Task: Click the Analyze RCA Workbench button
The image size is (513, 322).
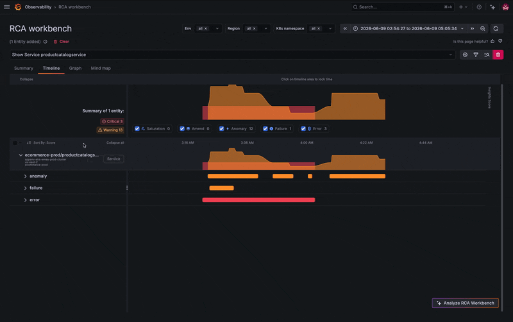Action: tap(466, 303)
